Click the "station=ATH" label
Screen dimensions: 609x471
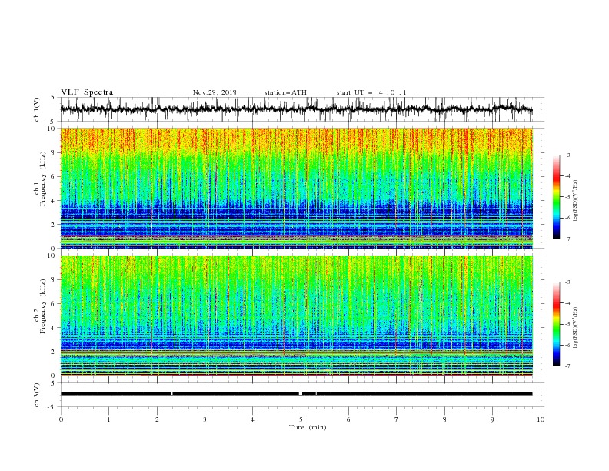coord(285,92)
